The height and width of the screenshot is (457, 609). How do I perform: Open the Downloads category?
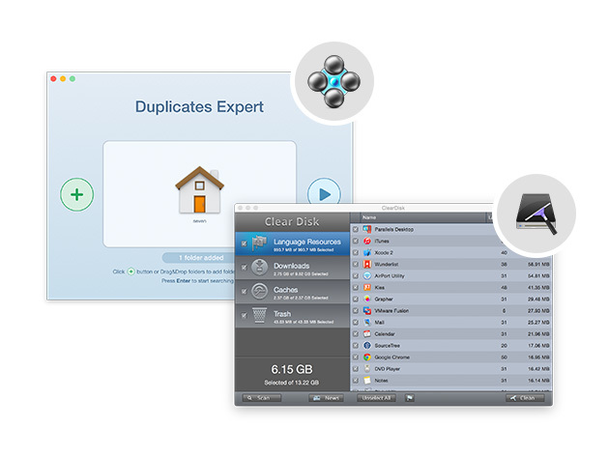point(293,268)
